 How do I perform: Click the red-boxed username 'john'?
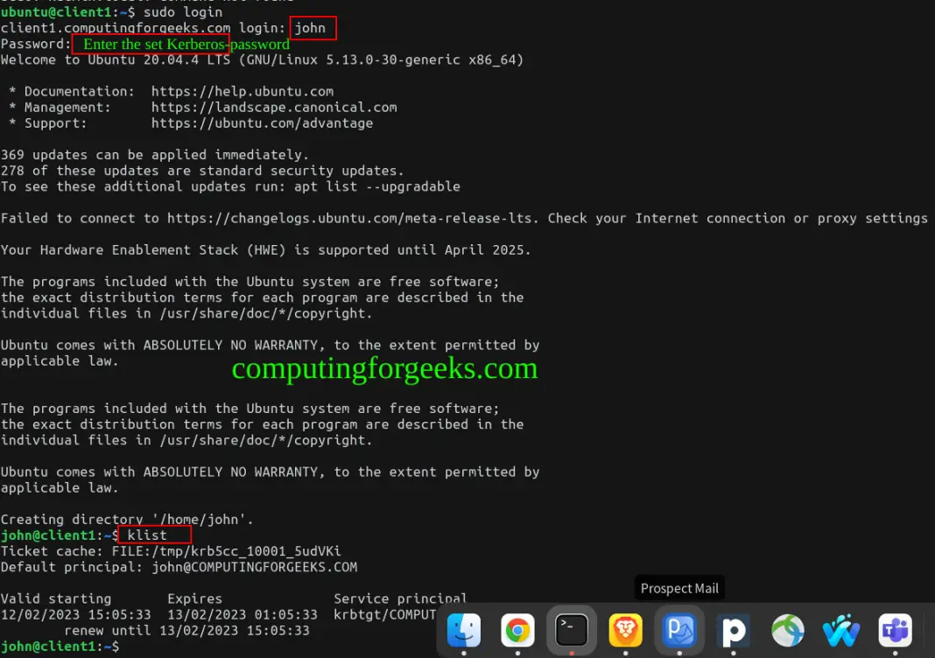click(313, 27)
